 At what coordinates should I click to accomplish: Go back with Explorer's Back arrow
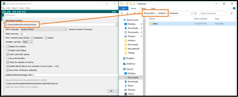(x=122, y=13)
